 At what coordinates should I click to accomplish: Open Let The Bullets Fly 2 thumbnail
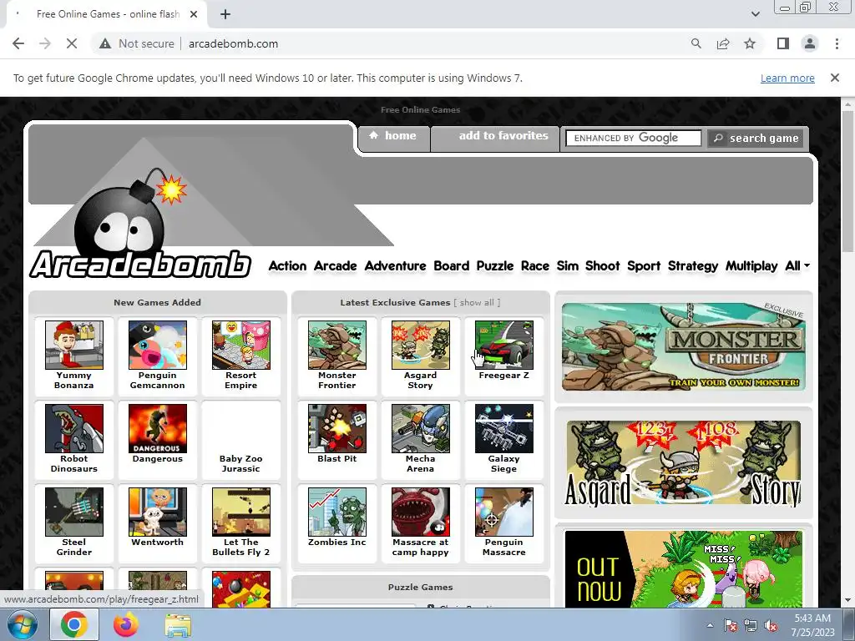pos(241,512)
